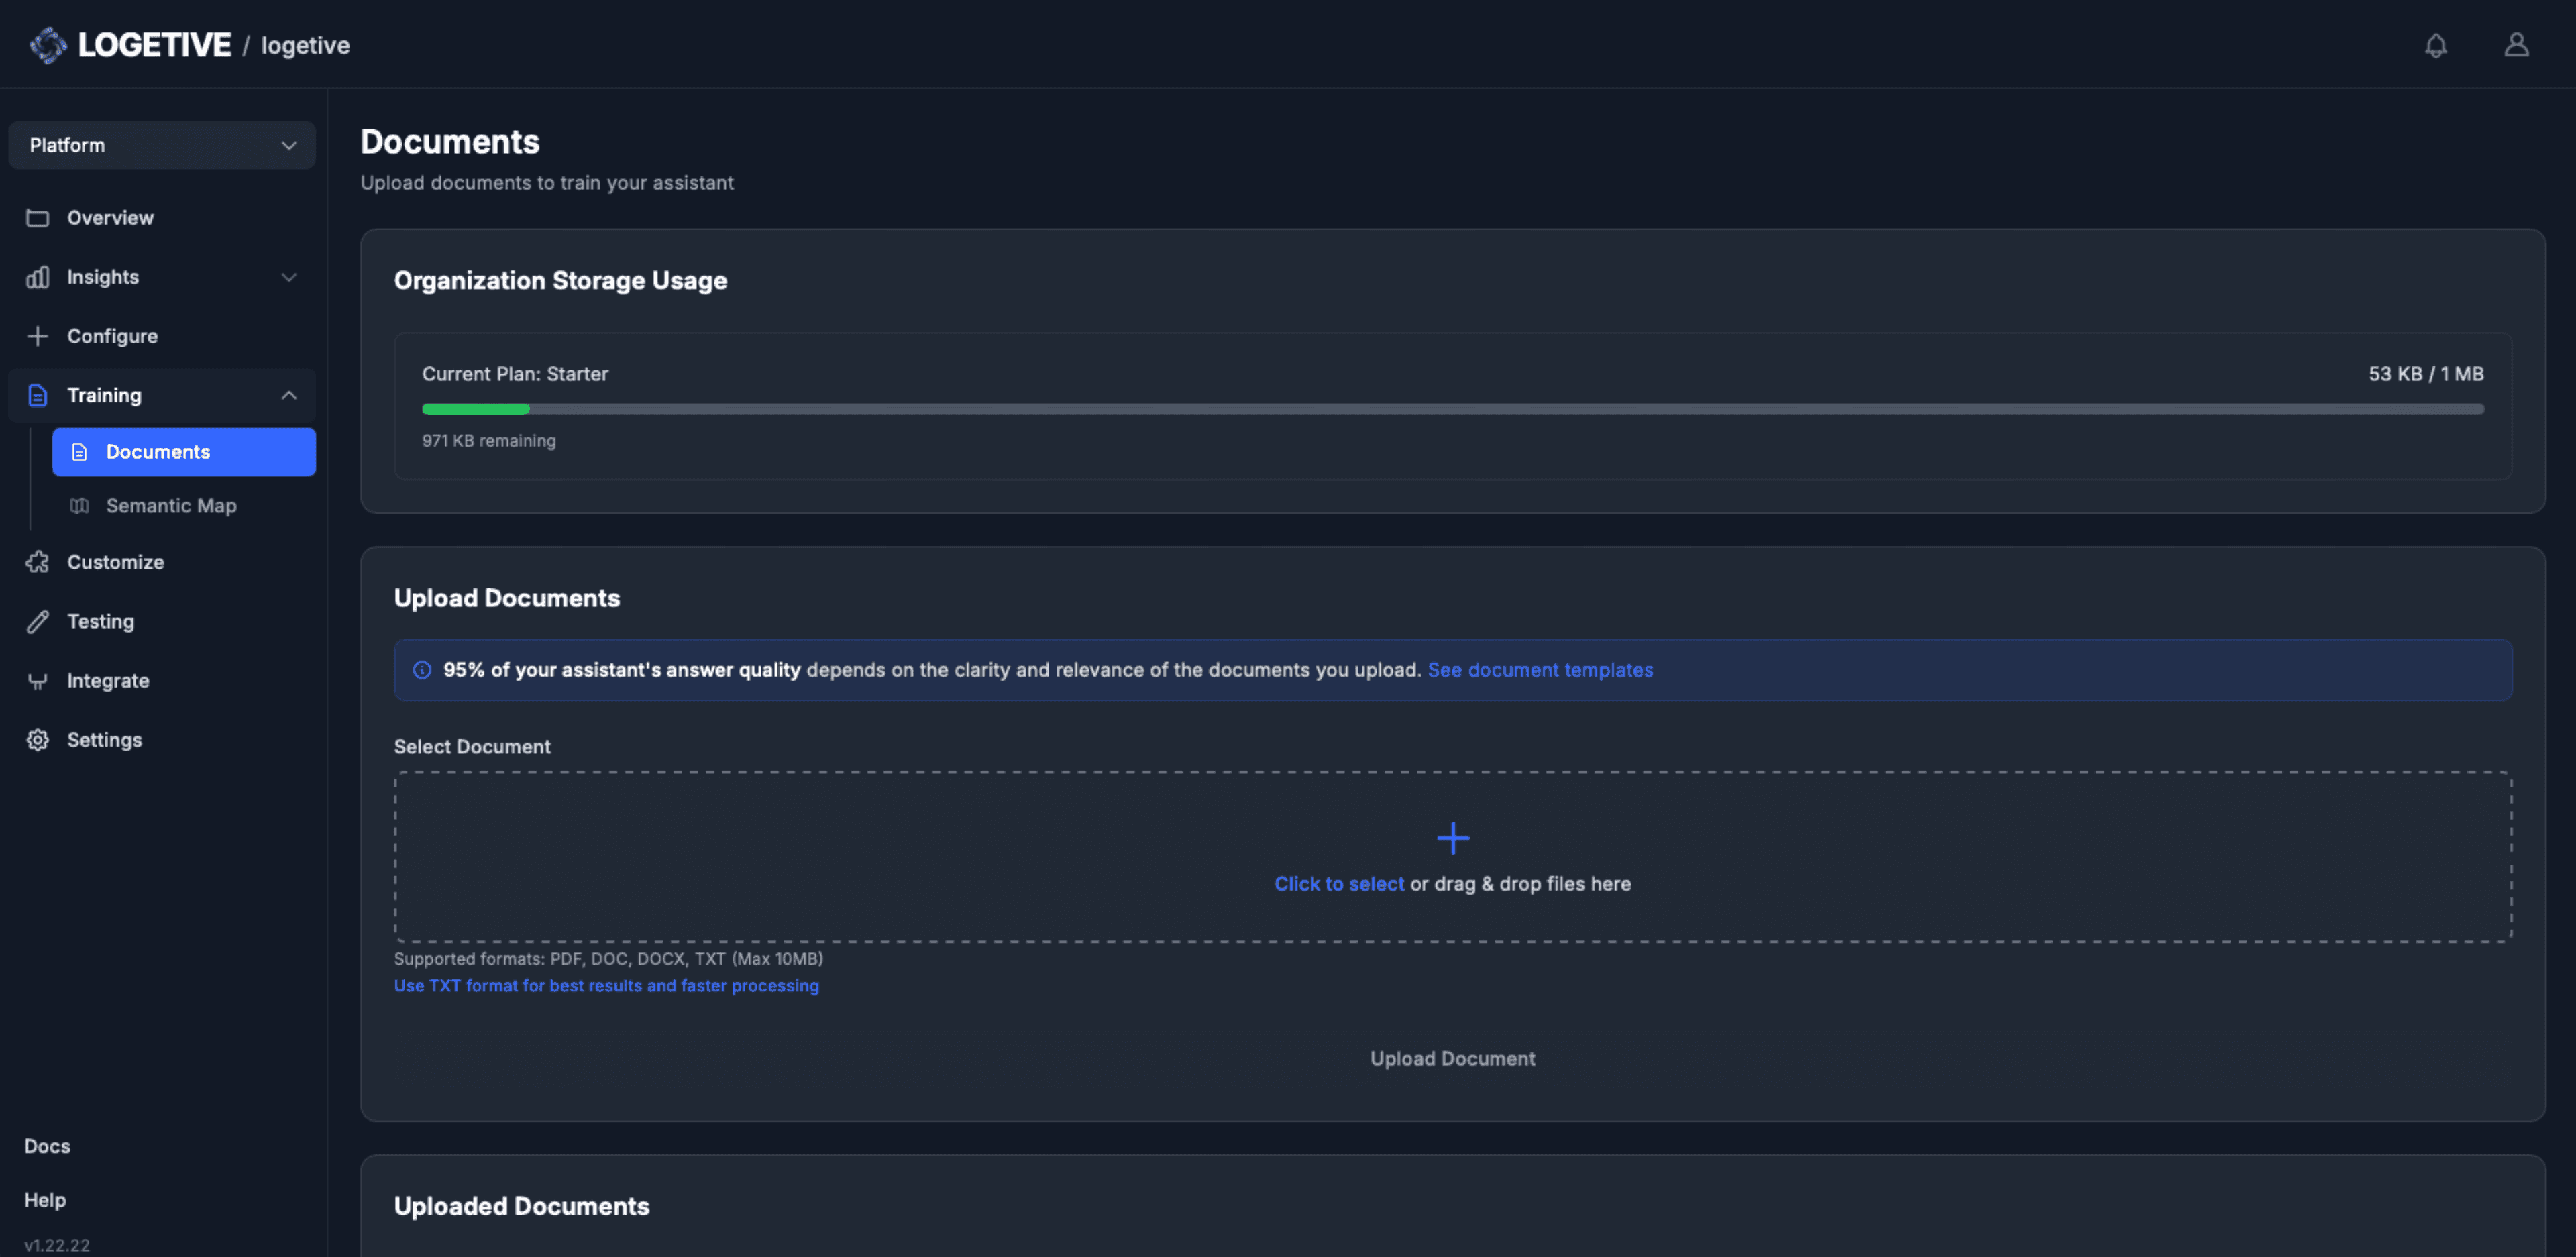Viewport: 2576px width, 1257px height.
Task: Open user profile icon
Action: click(2516, 45)
